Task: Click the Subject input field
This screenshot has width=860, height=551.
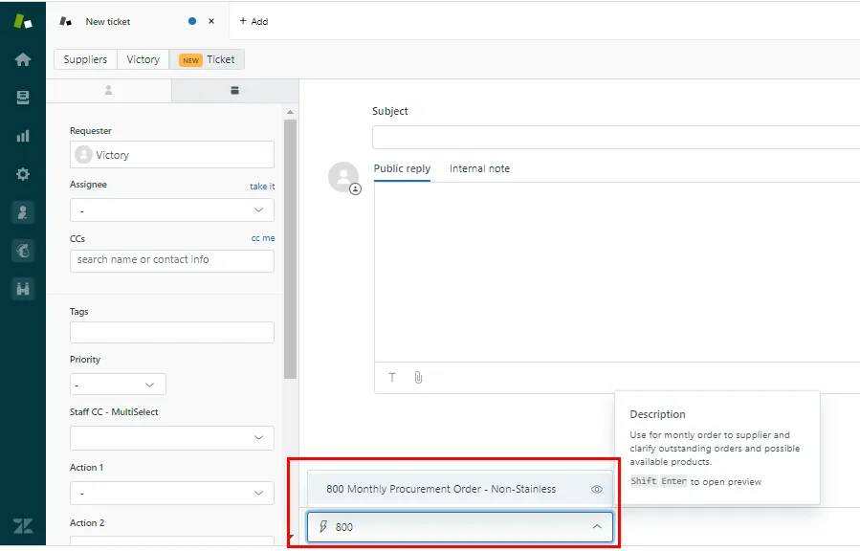Action: click(x=616, y=137)
